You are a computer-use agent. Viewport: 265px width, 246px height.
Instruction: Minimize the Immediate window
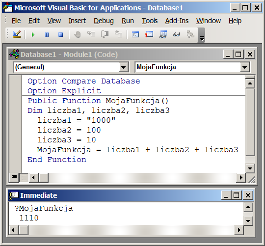[x=226, y=195]
